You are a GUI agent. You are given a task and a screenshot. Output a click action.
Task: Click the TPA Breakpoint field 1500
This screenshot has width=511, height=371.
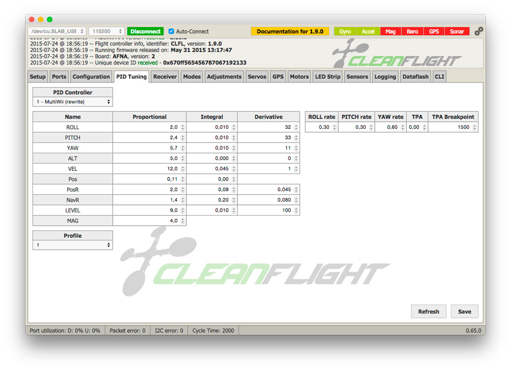click(453, 127)
